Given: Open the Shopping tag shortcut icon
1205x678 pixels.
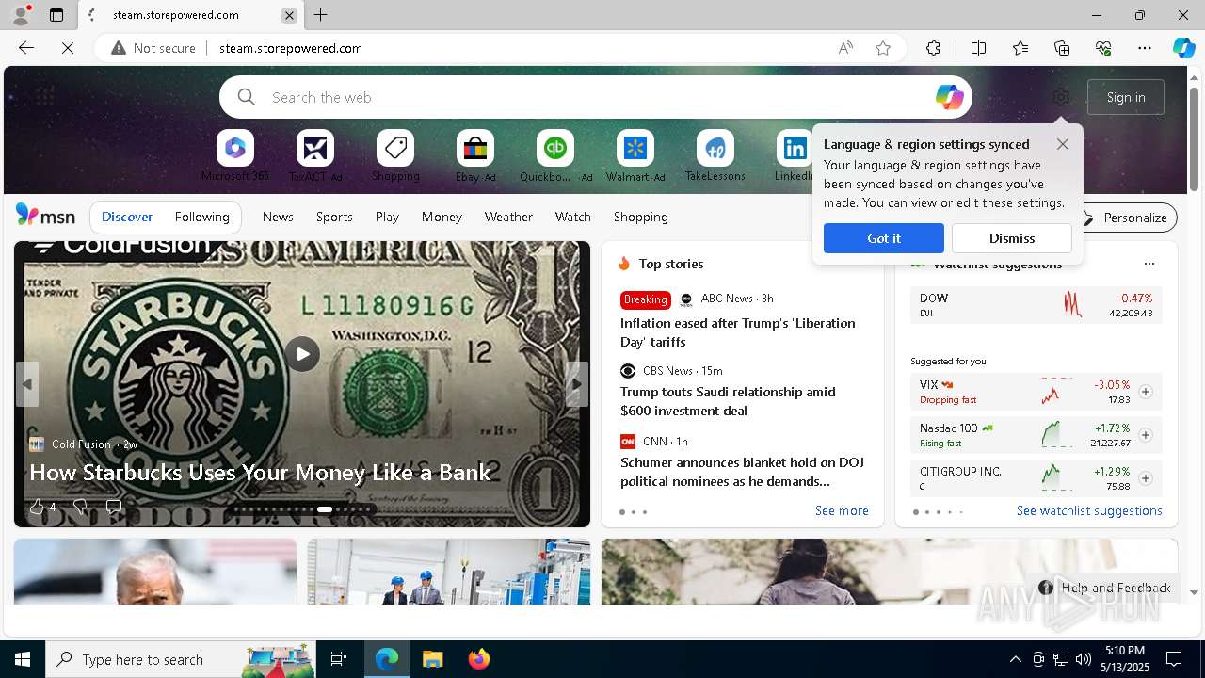Looking at the screenshot, I should pyautogui.click(x=395, y=149).
